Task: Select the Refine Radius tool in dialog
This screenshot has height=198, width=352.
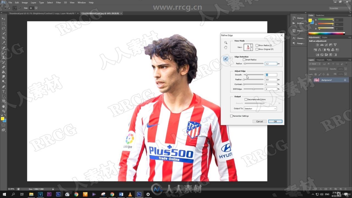Action: [x=226, y=59]
